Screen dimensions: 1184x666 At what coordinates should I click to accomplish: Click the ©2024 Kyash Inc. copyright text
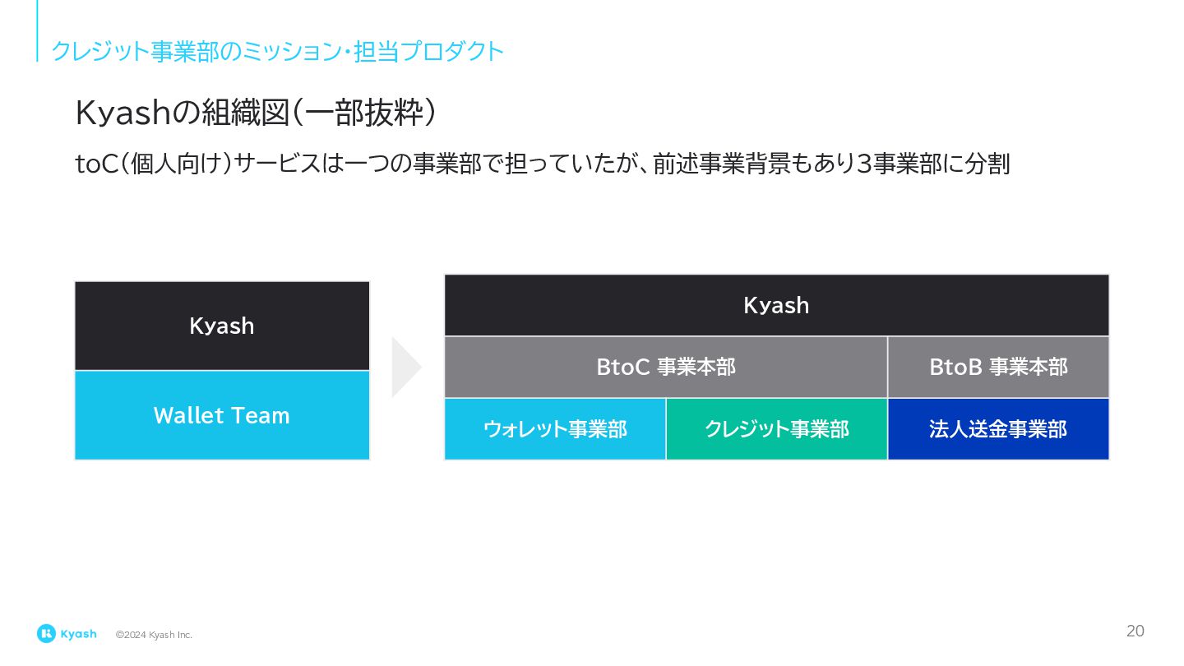(154, 635)
